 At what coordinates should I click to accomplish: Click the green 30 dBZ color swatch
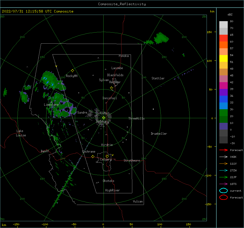[x=223, y=113]
